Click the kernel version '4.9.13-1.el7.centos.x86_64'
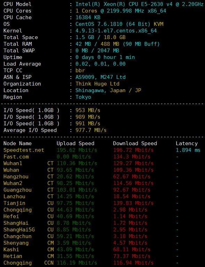Viewport: 205px width, 267px height. tap(116, 31)
